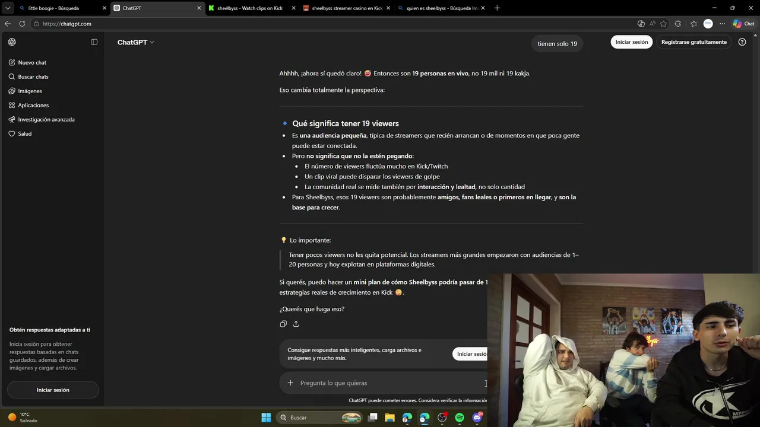Switch to the "sheelbyss - Watch clips on Kick" tab

(250, 8)
